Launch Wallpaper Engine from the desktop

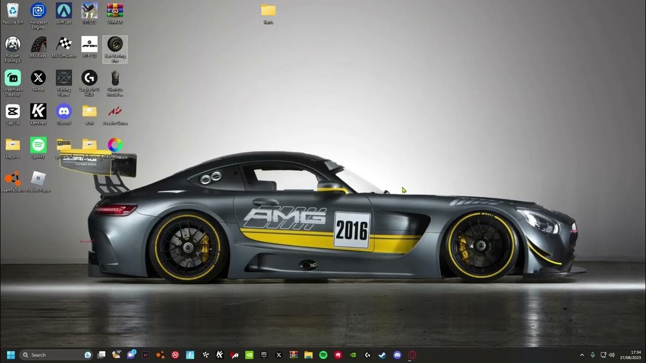(38, 11)
